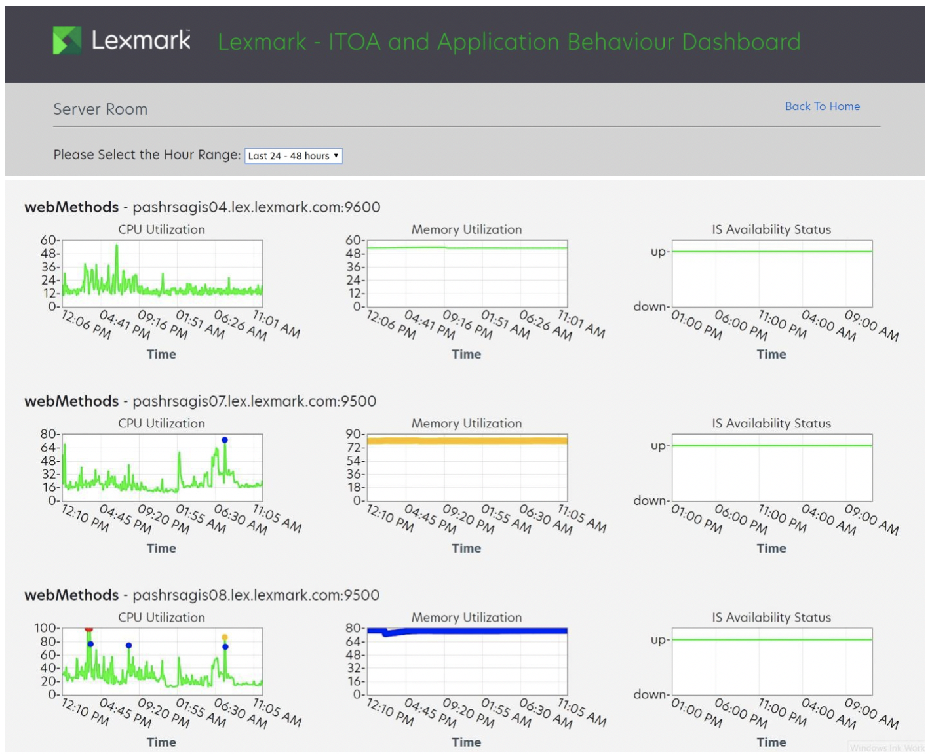
Task: Select the blue marker just under the yellow marker
Action: 225,646
